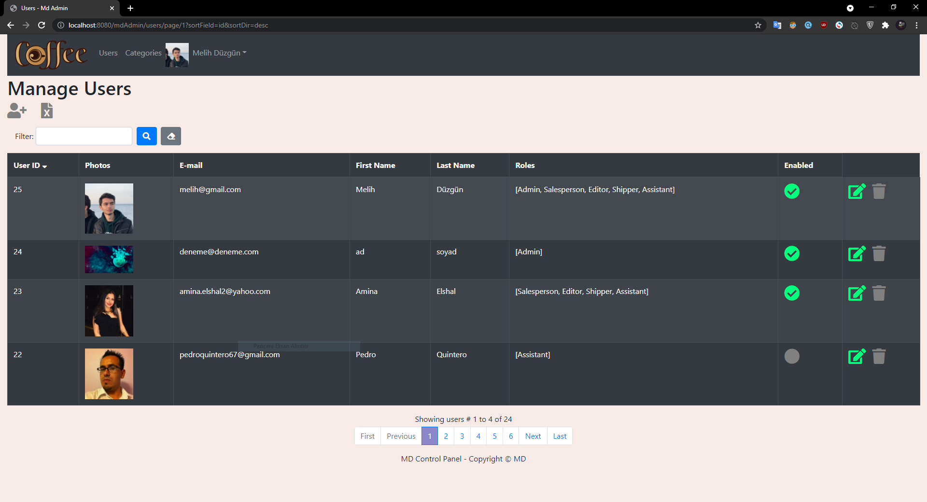Open Categories nav menu item
This screenshot has width=927, height=502.
(143, 53)
